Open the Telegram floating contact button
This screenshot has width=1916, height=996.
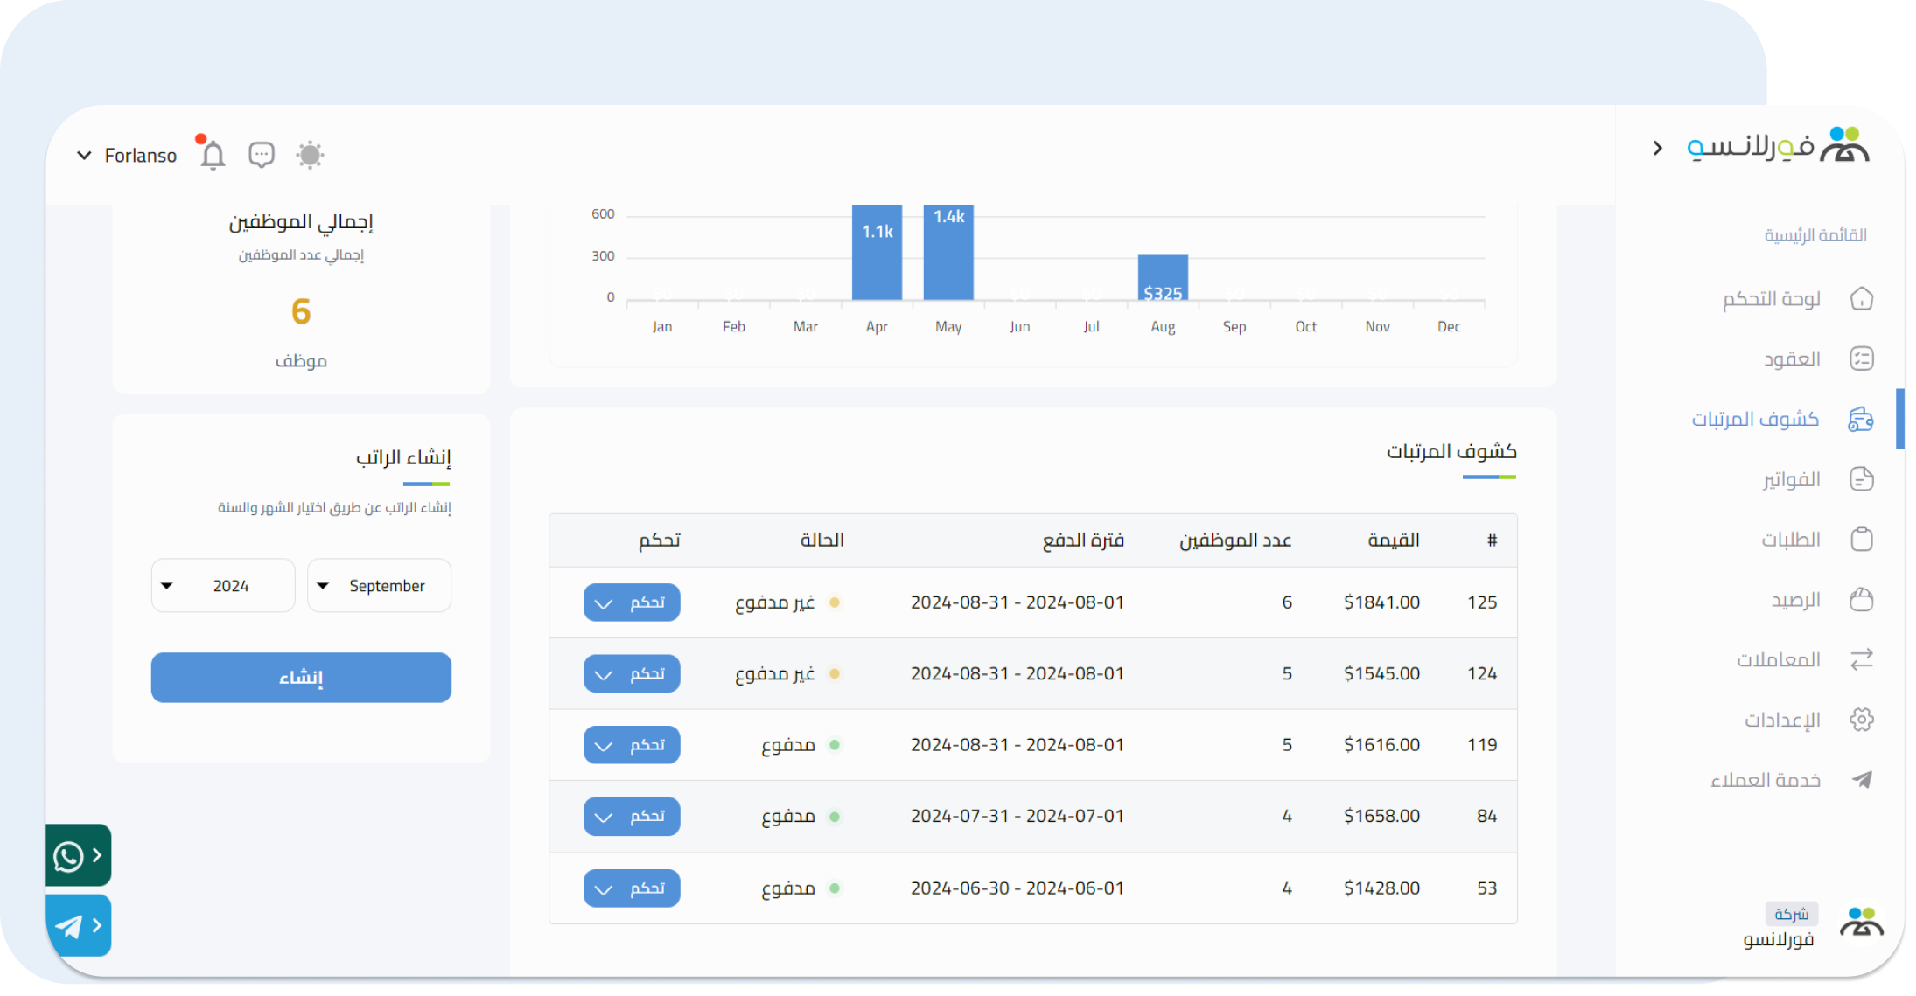(79, 925)
